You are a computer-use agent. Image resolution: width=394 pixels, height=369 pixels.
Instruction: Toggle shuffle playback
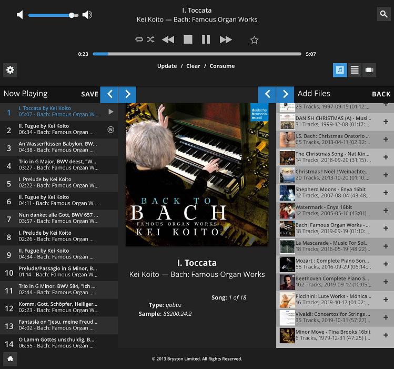coord(150,39)
